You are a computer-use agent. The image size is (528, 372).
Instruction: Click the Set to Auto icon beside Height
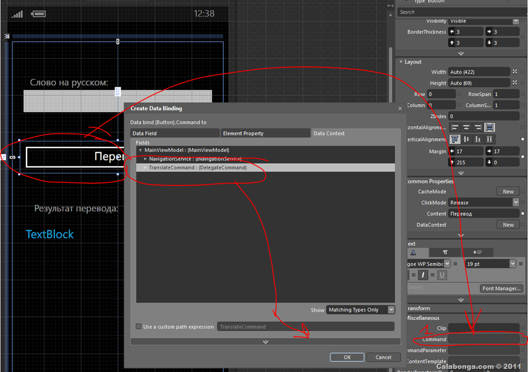coord(515,83)
